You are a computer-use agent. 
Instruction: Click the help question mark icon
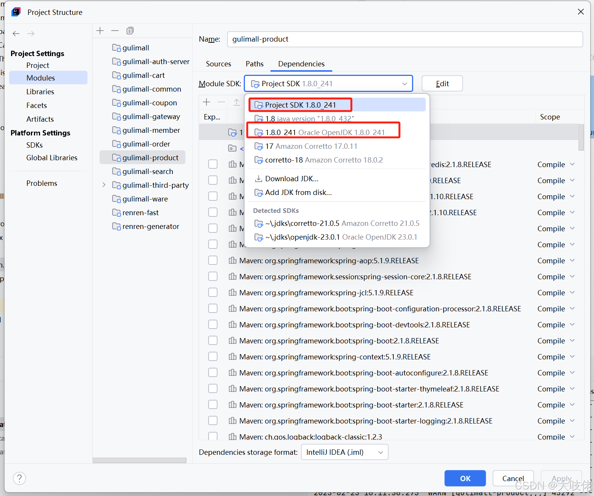tap(19, 478)
